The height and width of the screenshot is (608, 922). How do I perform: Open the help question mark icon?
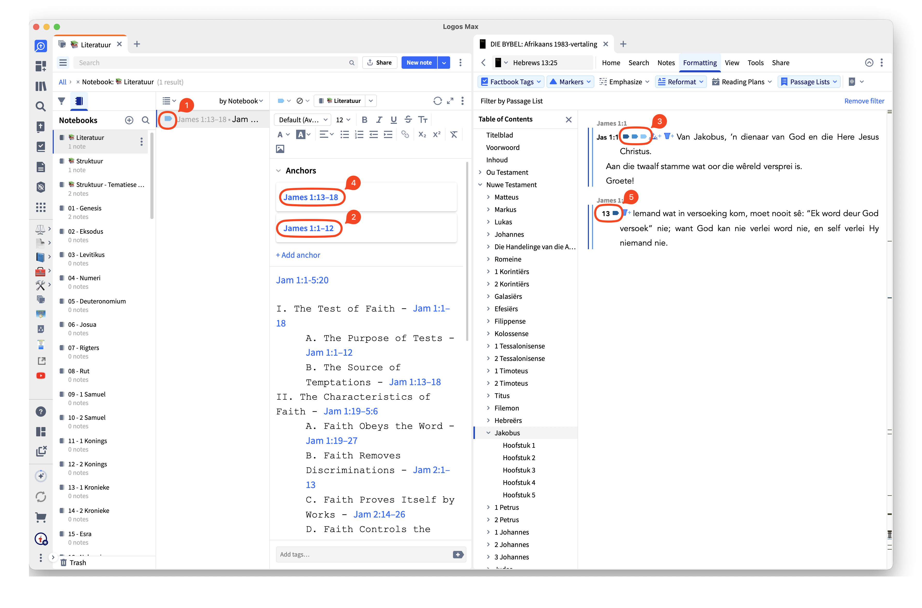tap(41, 412)
